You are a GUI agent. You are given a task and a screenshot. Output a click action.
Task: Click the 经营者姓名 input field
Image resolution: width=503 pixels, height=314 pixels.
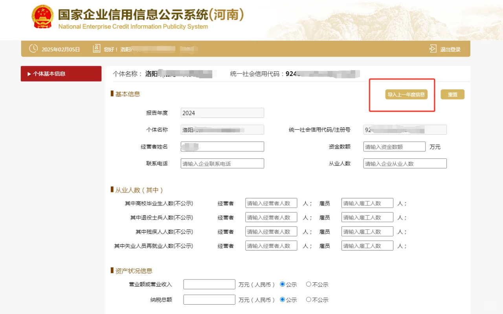coord(222,147)
